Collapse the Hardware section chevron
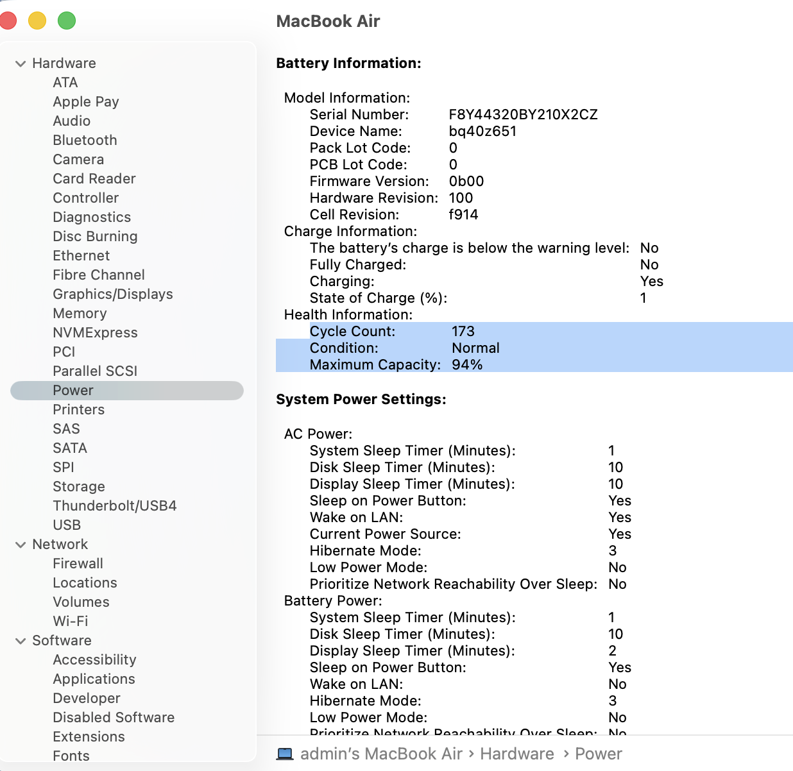Image resolution: width=793 pixels, height=771 pixels. click(x=21, y=64)
